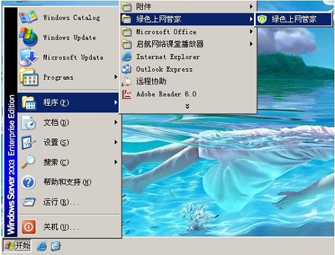Click the help question mark icon
Viewport: 335px width, 255px height.
coord(28,182)
